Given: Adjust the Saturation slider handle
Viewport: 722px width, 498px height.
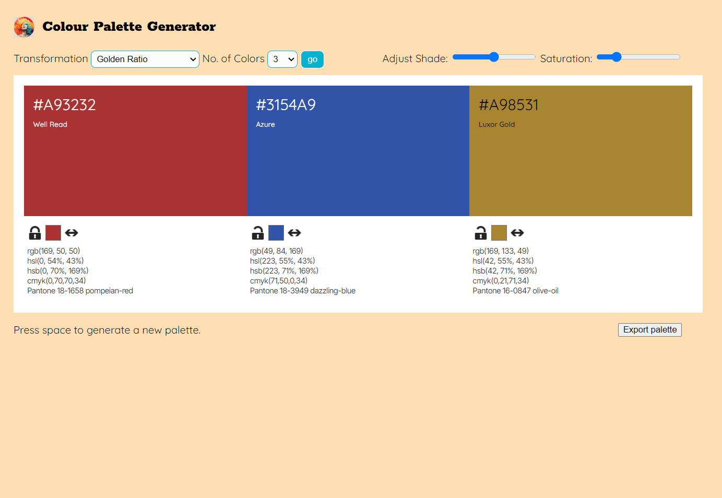Looking at the screenshot, I should click(x=617, y=57).
